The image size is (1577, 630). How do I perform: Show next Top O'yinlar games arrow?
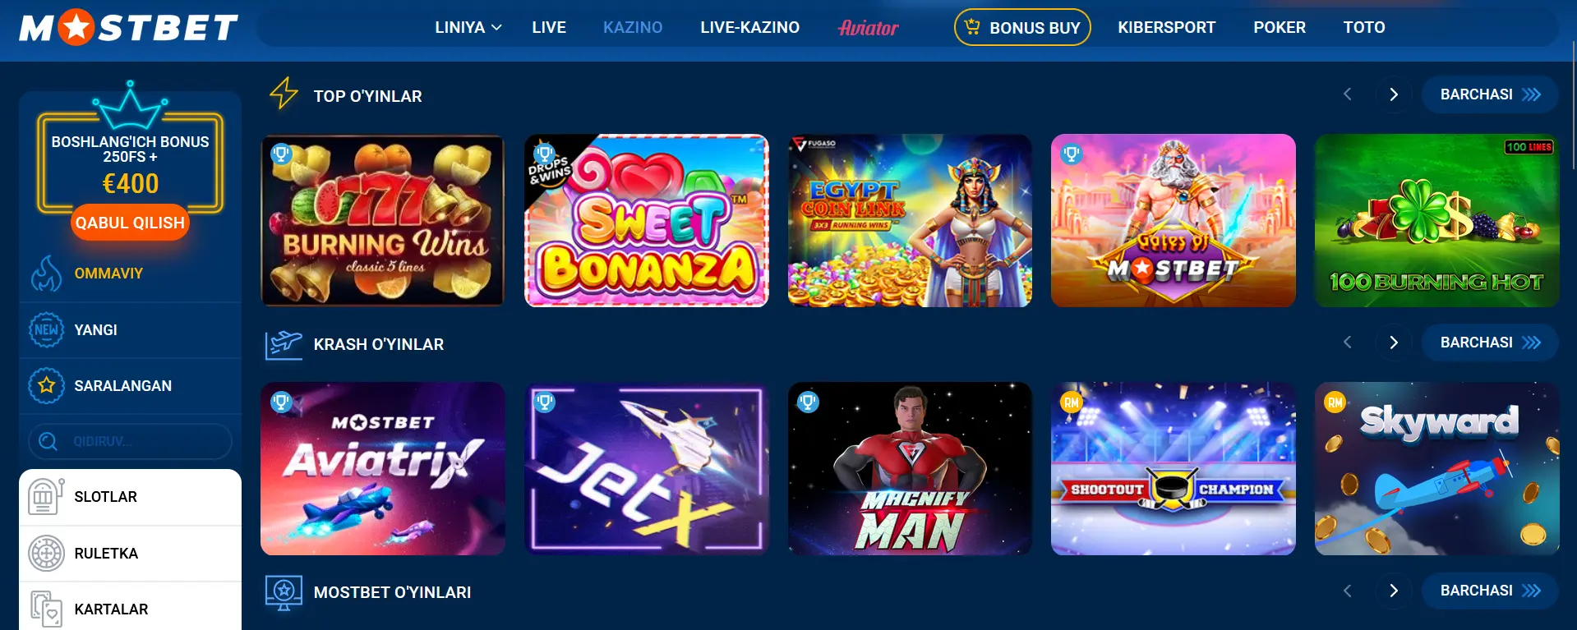tap(1394, 94)
